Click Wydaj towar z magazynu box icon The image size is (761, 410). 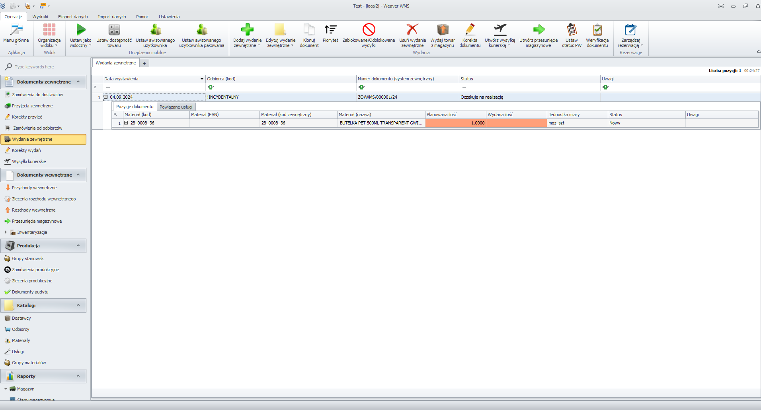[442, 30]
